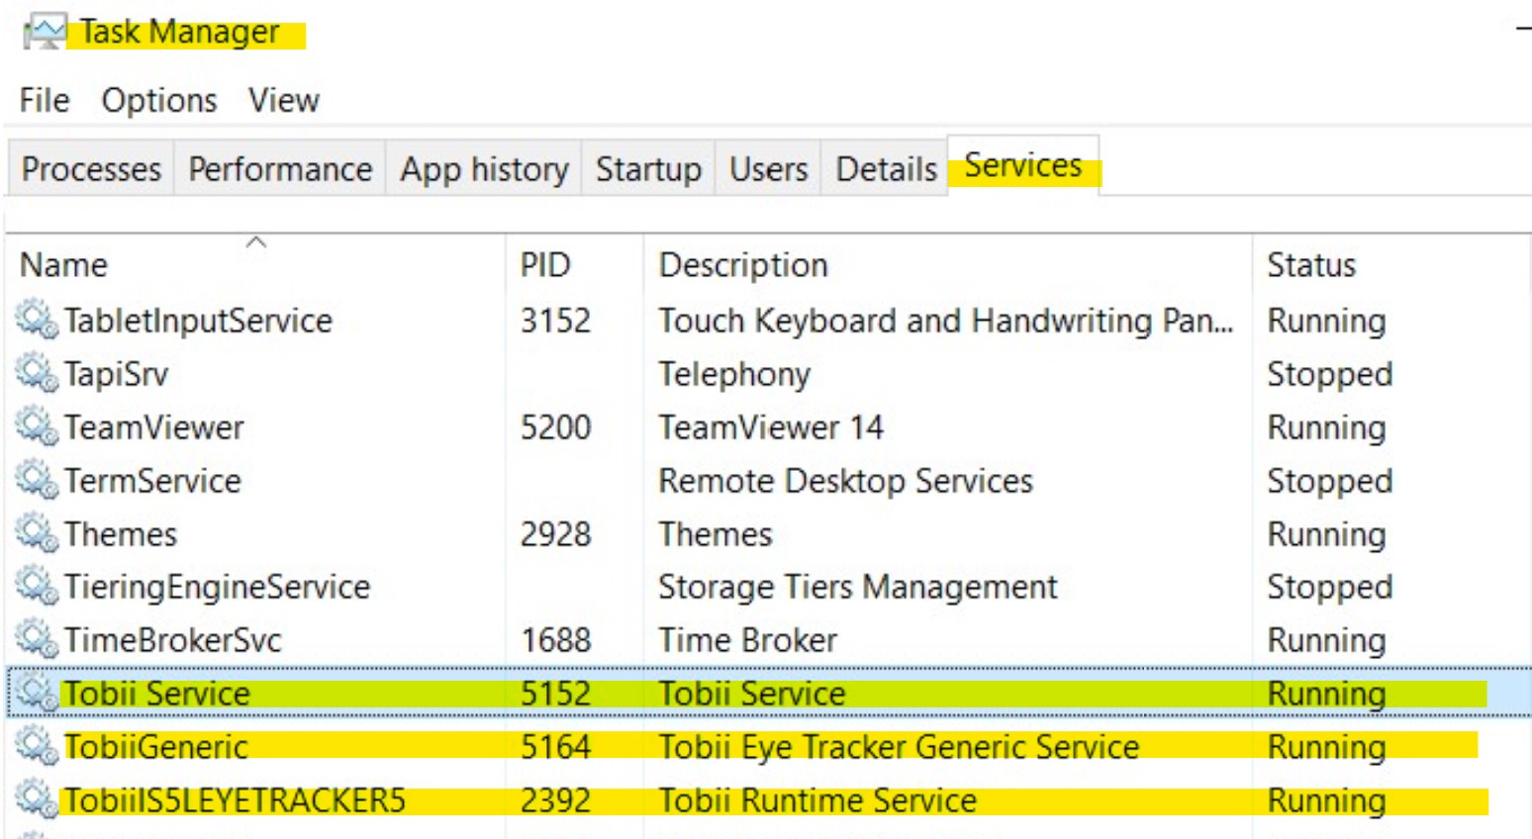Click the TobiiGeneric gear icon
The image size is (1532, 839).
click(37, 746)
